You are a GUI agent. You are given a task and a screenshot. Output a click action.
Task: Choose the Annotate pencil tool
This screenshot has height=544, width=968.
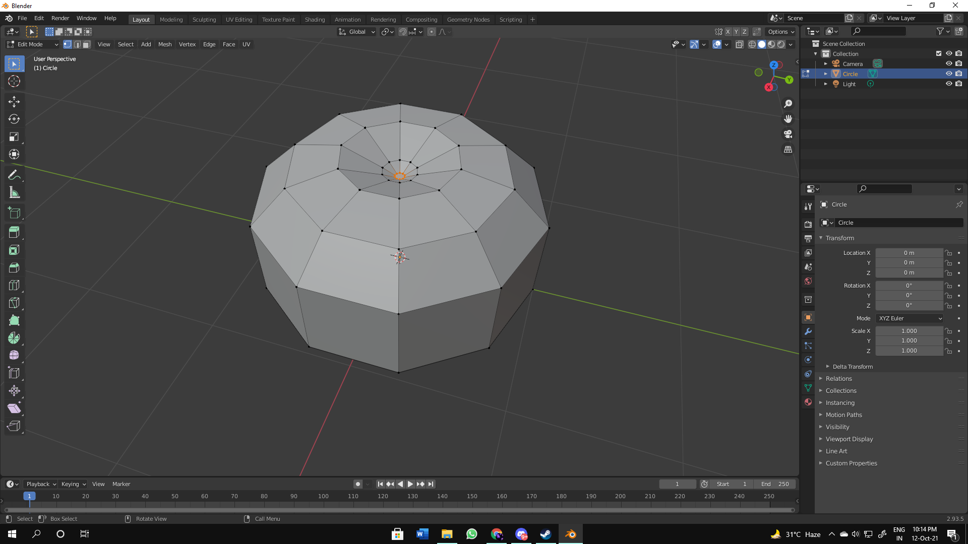point(14,175)
